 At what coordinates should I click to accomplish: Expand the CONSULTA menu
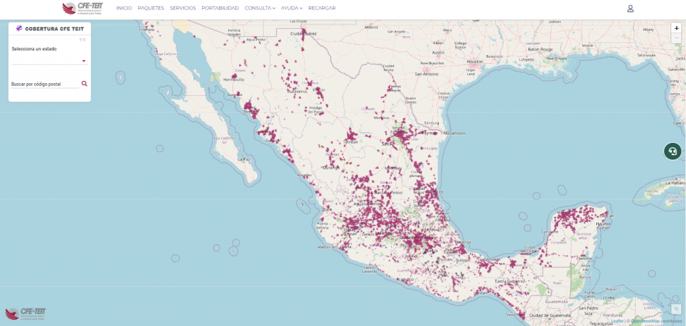click(260, 8)
